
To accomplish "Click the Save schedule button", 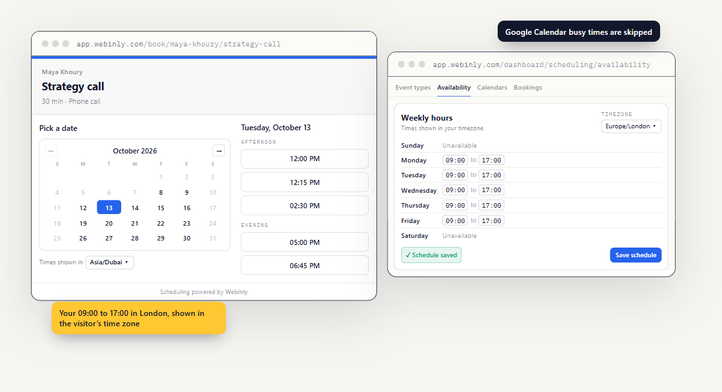I will pyautogui.click(x=636, y=255).
